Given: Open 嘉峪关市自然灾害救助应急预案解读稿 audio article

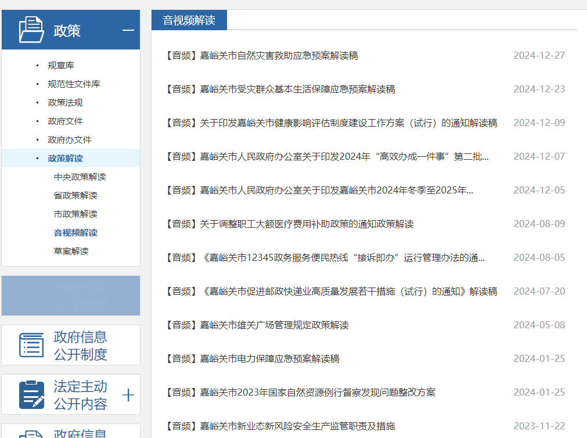Looking at the screenshot, I should click(x=262, y=56).
